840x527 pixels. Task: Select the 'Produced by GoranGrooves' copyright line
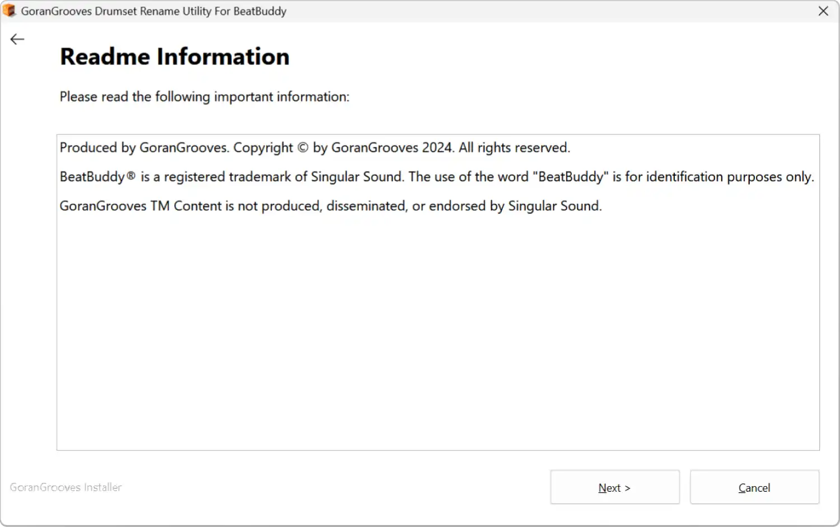[x=315, y=148]
